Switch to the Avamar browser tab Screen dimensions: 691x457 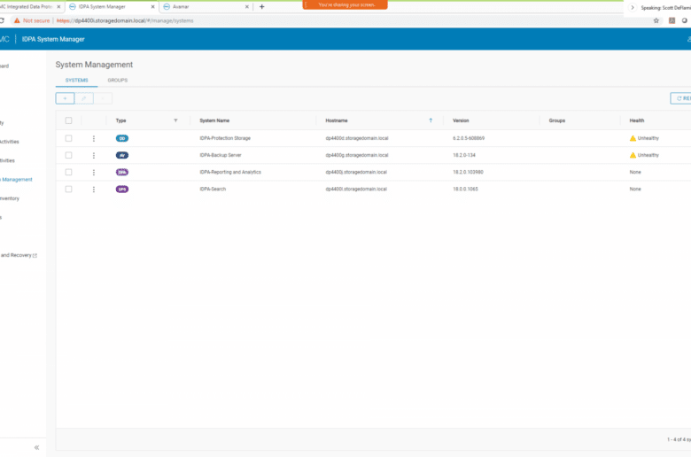206,6
